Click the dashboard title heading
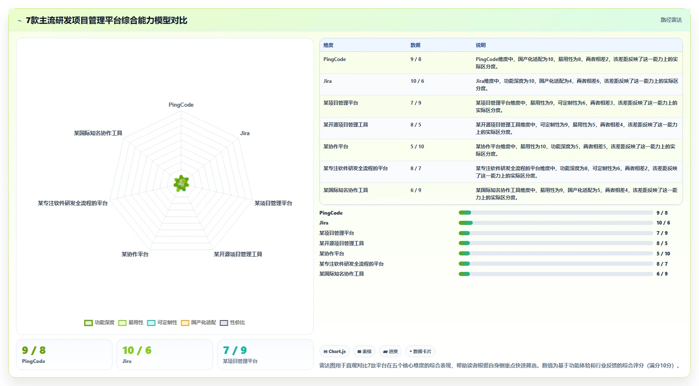Screen dimensions: 699x386 107,21
